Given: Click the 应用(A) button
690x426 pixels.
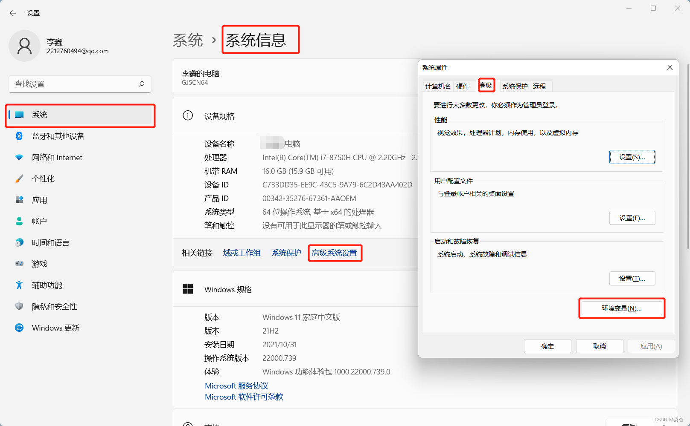Looking at the screenshot, I should point(651,346).
